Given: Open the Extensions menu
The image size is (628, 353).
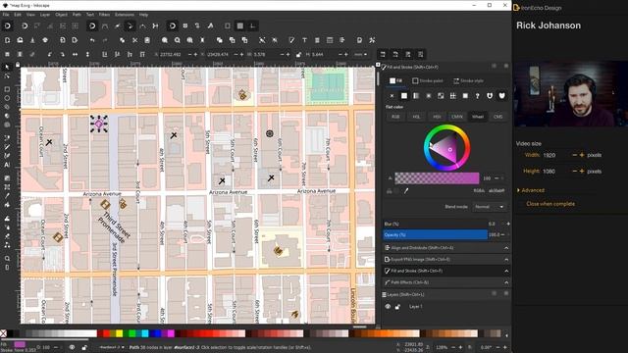Looking at the screenshot, I should click(x=125, y=15).
